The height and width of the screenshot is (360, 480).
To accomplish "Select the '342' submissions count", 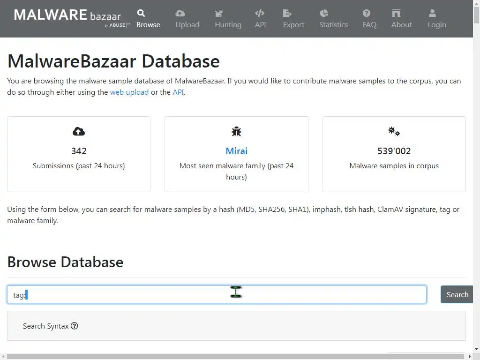I will (79, 151).
